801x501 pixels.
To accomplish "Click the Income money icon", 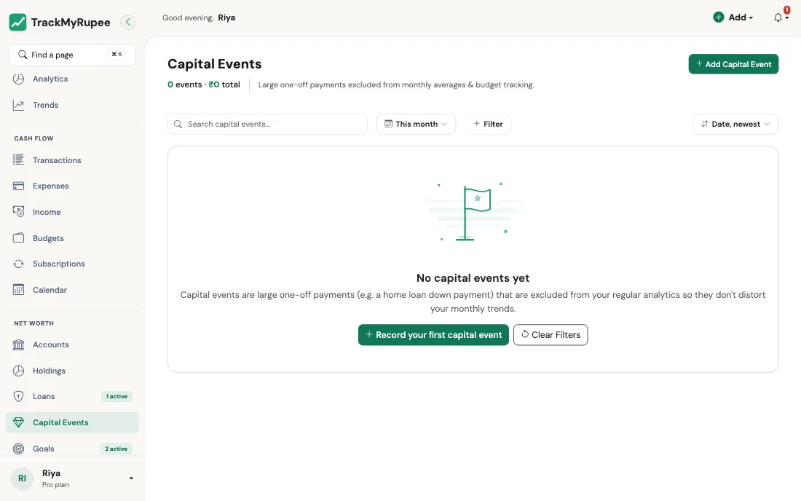I will pos(18,211).
